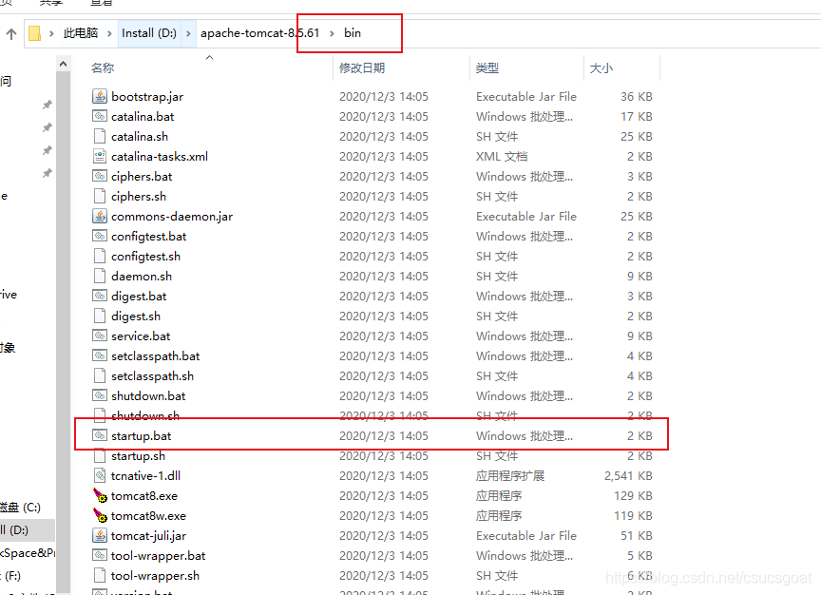Screen dimensions: 821x595
Task: Click the XML 文档 type cell
Action: pos(502,156)
